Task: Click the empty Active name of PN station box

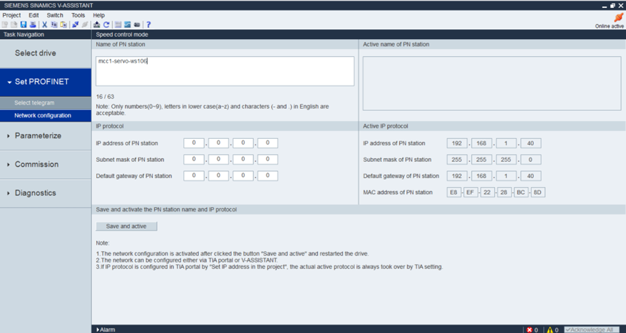Action: click(x=492, y=83)
